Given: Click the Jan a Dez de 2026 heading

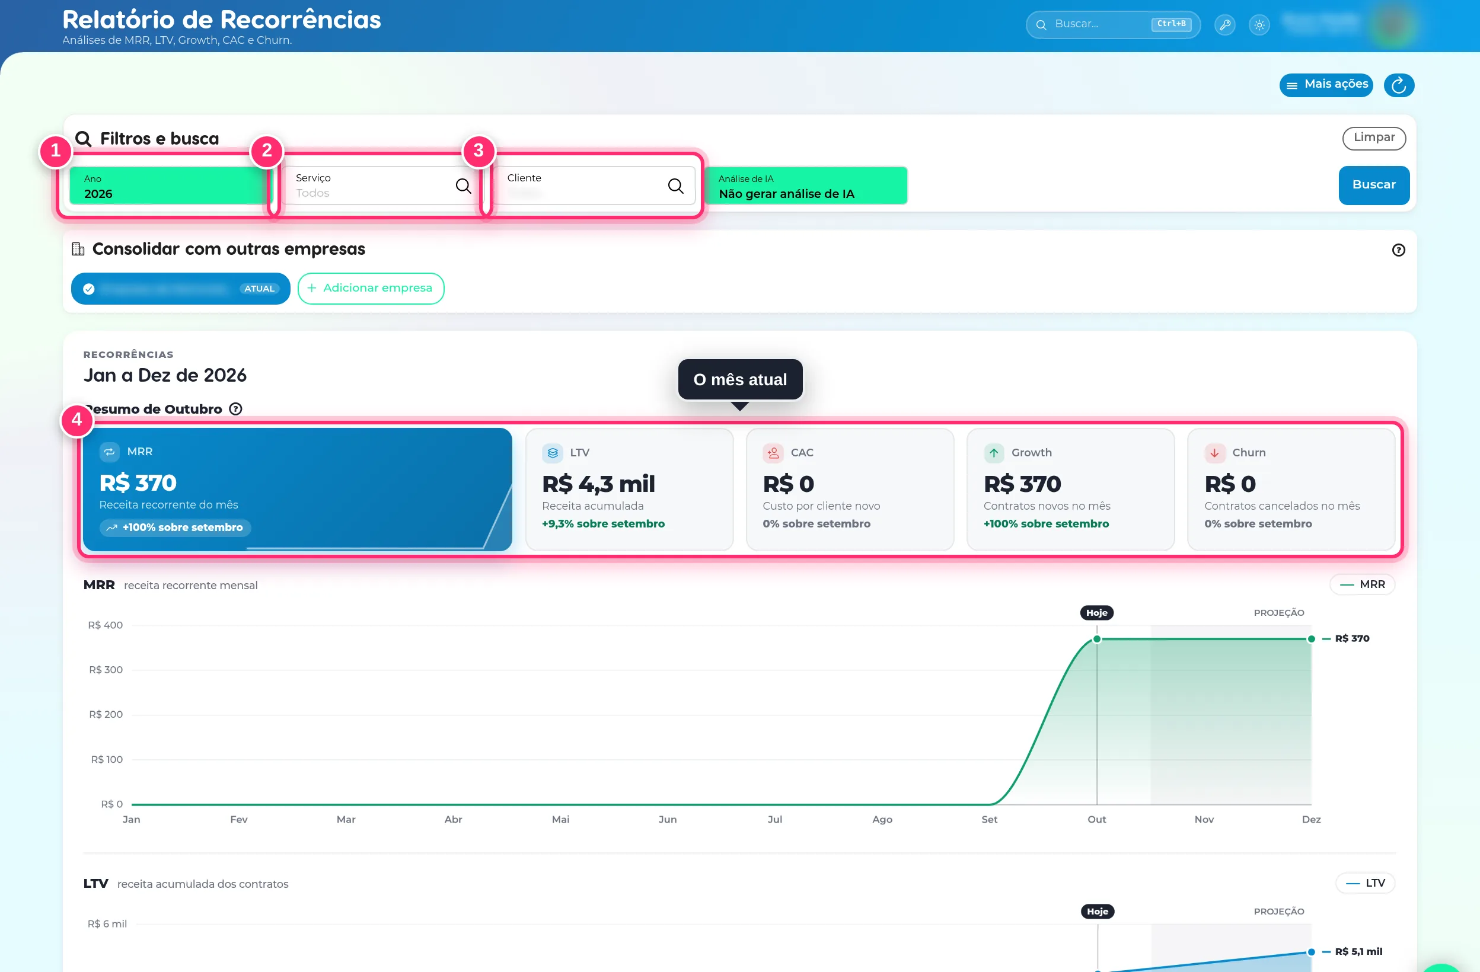Looking at the screenshot, I should [x=165, y=375].
